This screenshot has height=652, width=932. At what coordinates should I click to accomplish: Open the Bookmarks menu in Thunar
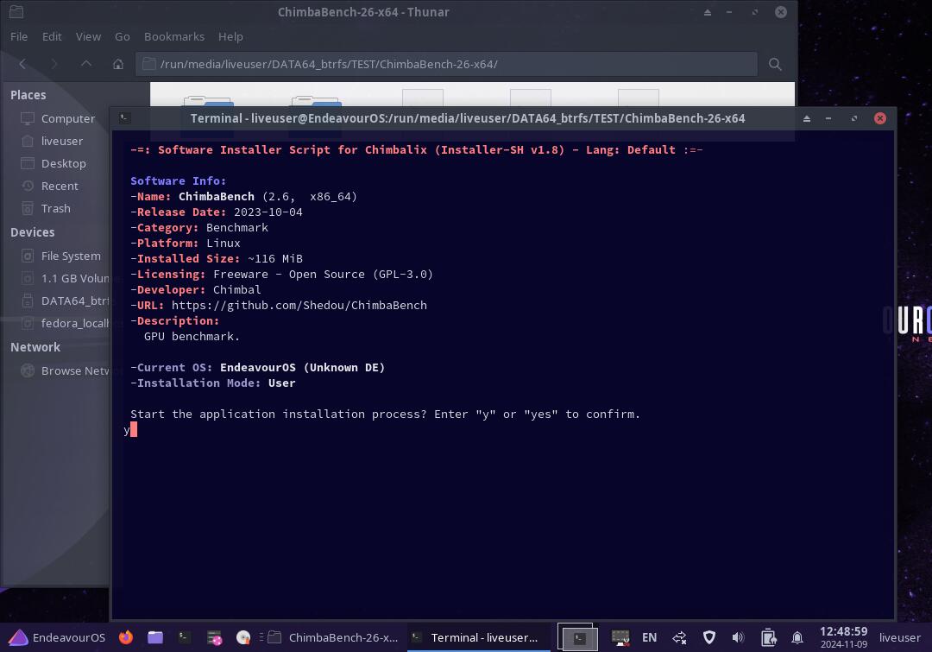click(174, 36)
